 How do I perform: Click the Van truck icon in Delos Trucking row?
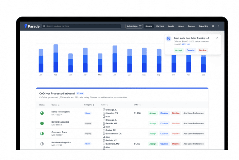104,116
